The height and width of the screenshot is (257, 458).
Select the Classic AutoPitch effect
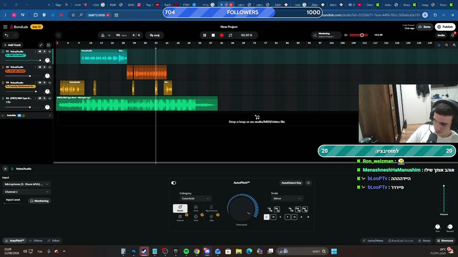[180, 208]
